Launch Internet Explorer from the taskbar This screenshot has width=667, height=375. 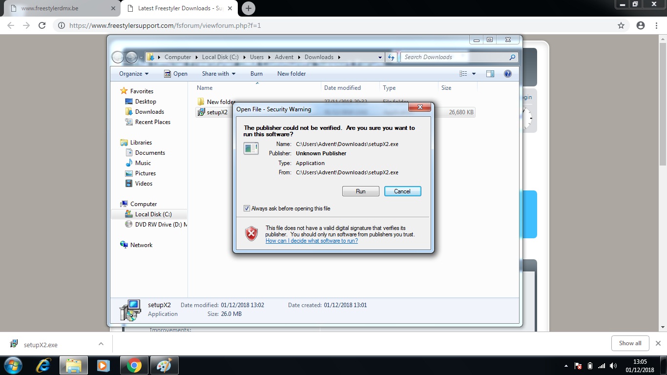43,365
